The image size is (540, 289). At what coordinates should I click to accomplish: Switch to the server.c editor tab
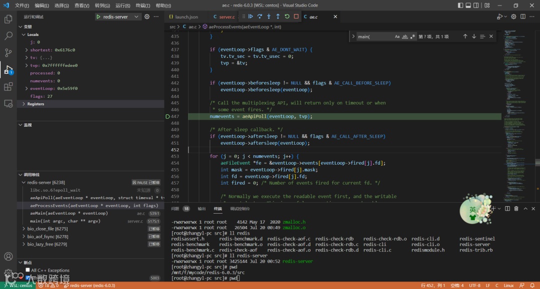click(x=226, y=17)
